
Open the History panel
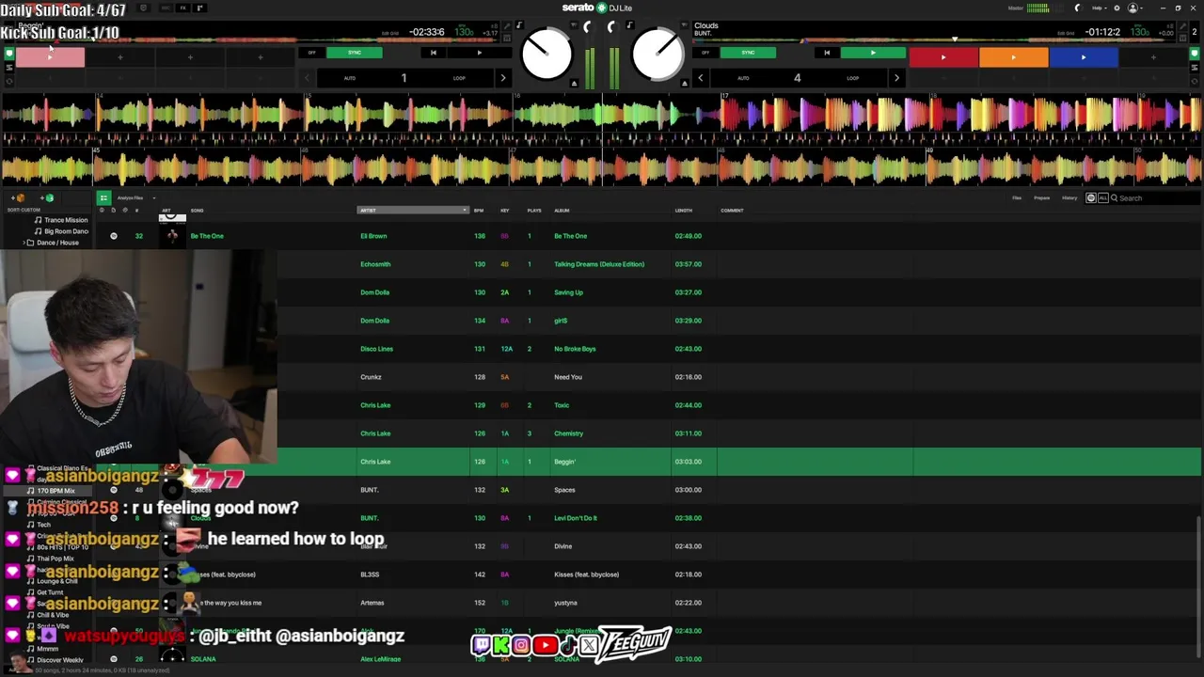[1069, 197]
